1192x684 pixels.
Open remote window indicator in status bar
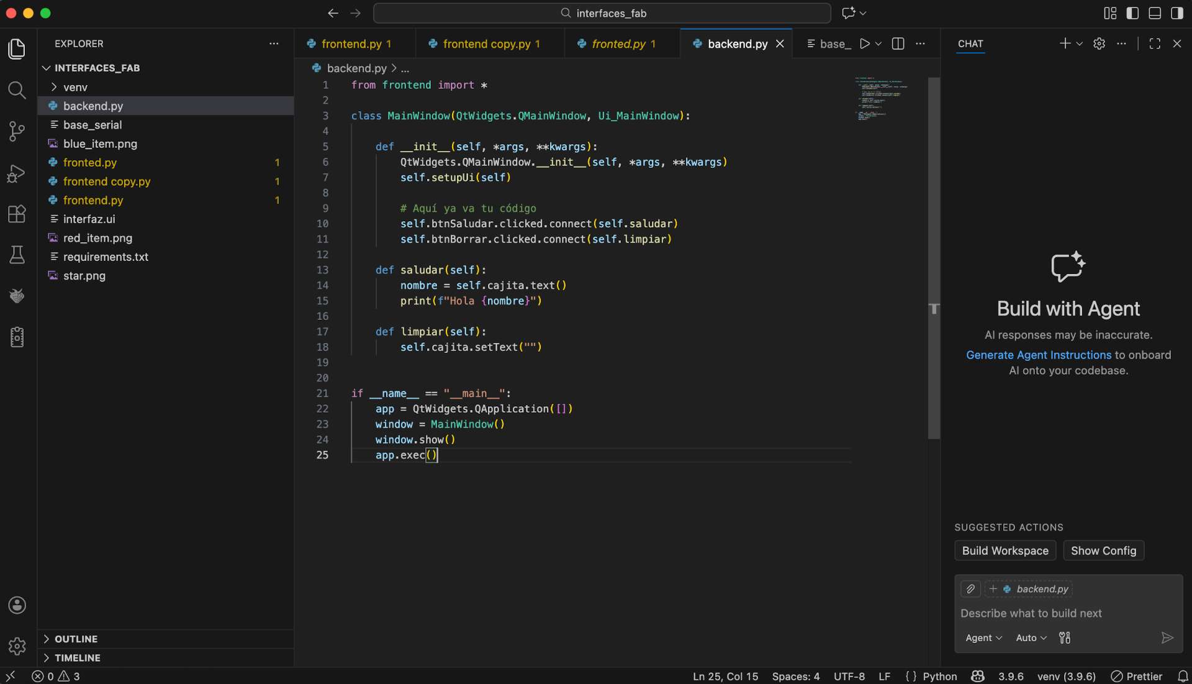(11, 677)
